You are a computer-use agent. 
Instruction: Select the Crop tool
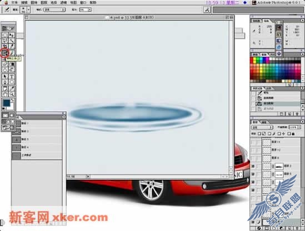[5, 46]
